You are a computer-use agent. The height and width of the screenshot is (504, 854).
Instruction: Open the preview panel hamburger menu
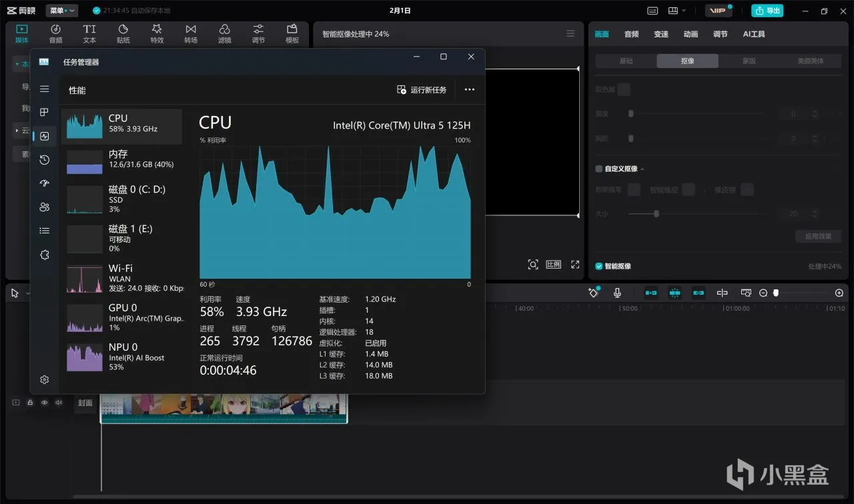click(570, 33)
